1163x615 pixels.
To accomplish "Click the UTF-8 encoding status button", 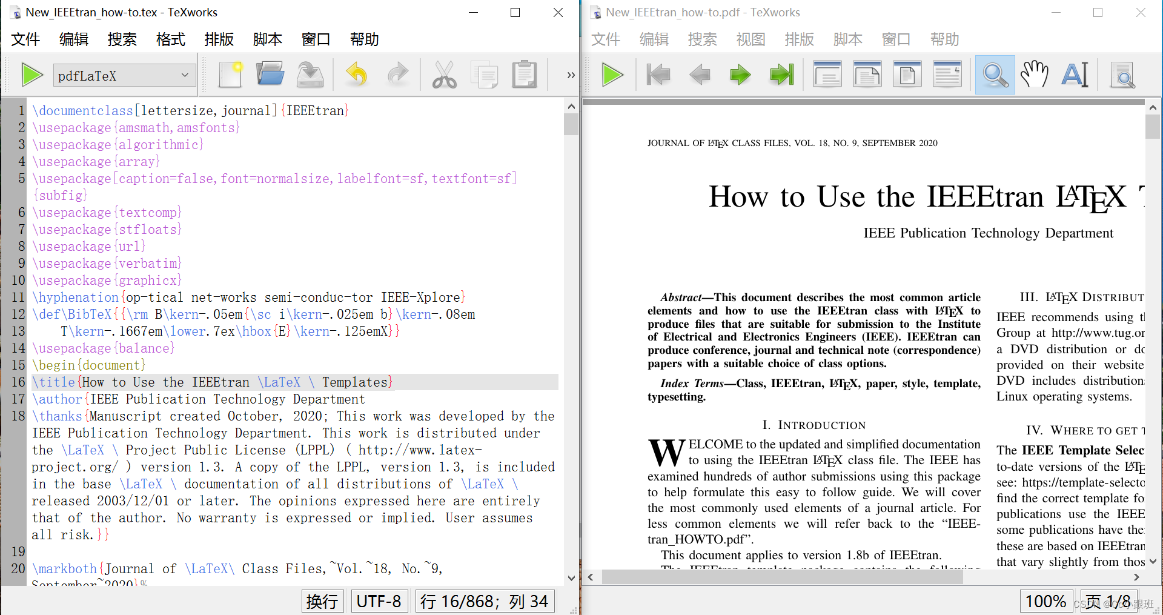I will click(x=379, y=601).
